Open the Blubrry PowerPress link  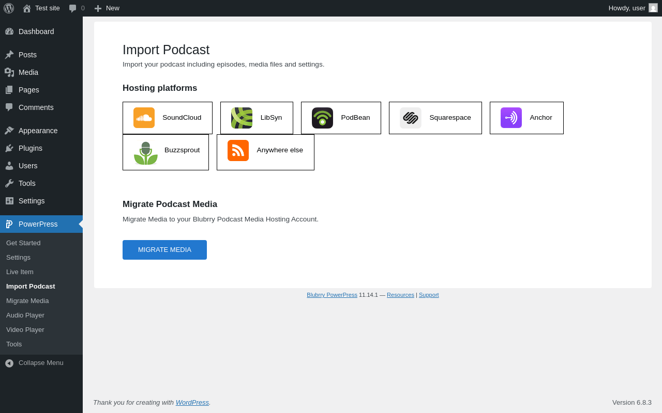332,295
